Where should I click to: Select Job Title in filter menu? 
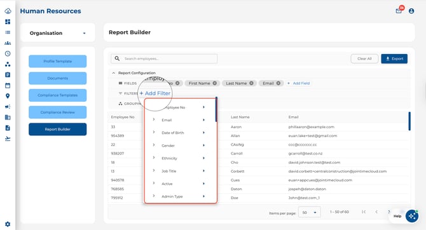pyautogui.click(x=169, y=171)
